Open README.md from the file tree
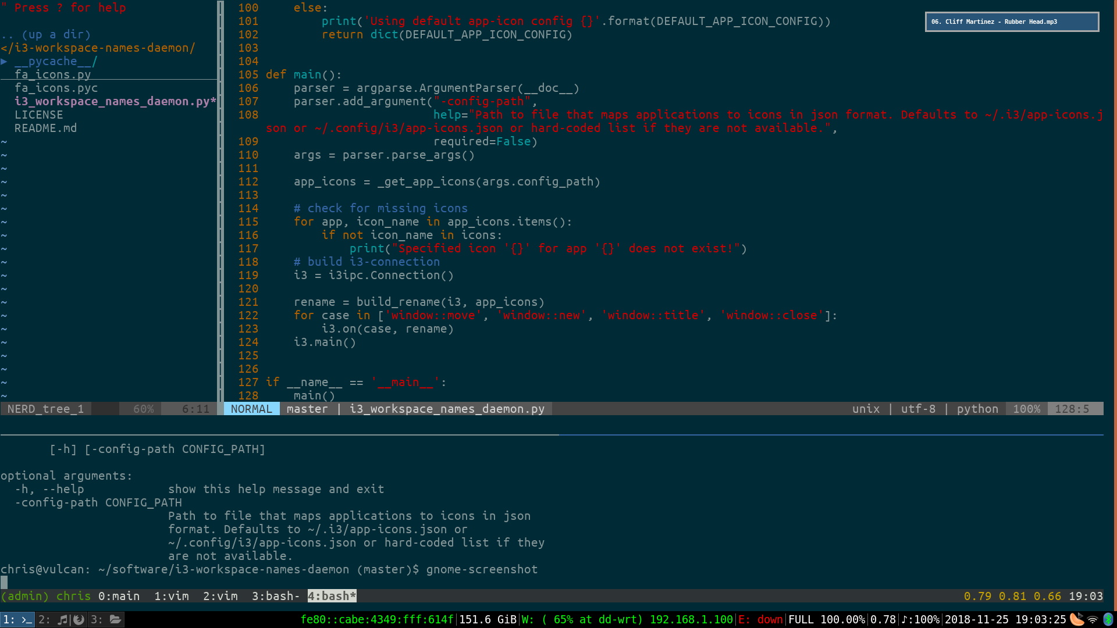Viewport: 1117px width, 628px height. click(x=45, y=129)
